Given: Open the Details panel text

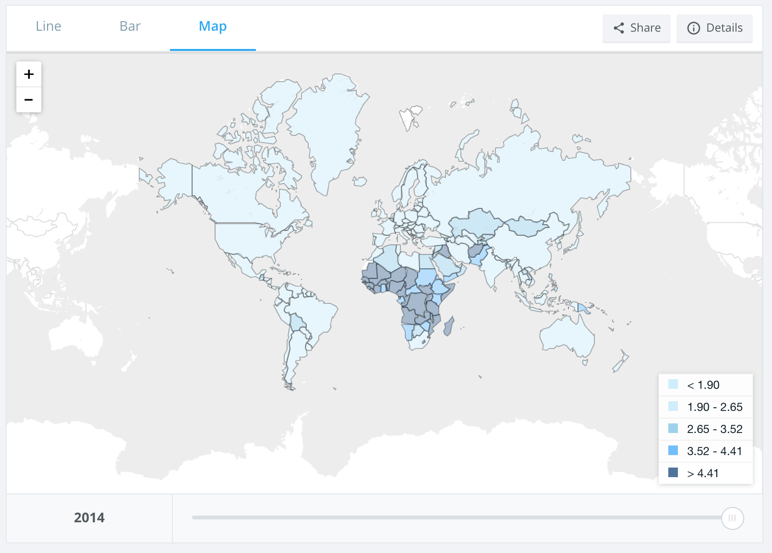Looking at the screenshot, I should tap(724, 28).
